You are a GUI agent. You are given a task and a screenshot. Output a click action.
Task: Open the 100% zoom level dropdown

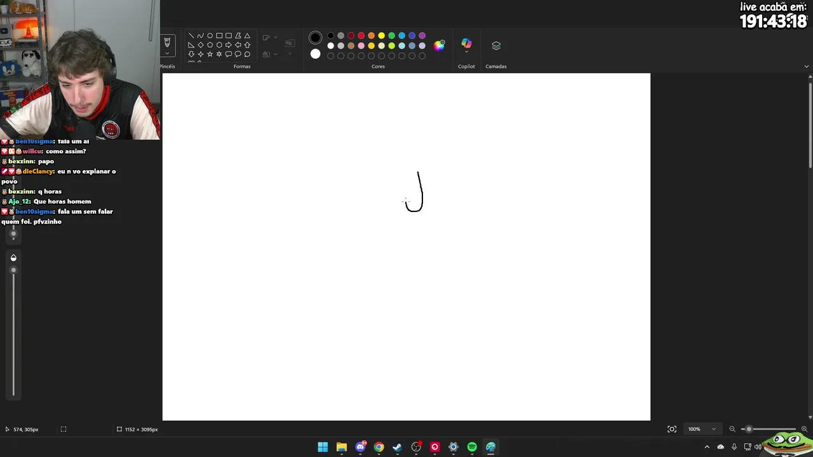coord(701,429)
